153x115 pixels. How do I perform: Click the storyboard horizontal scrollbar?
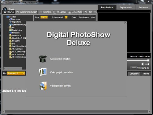(x=76, y=111)
